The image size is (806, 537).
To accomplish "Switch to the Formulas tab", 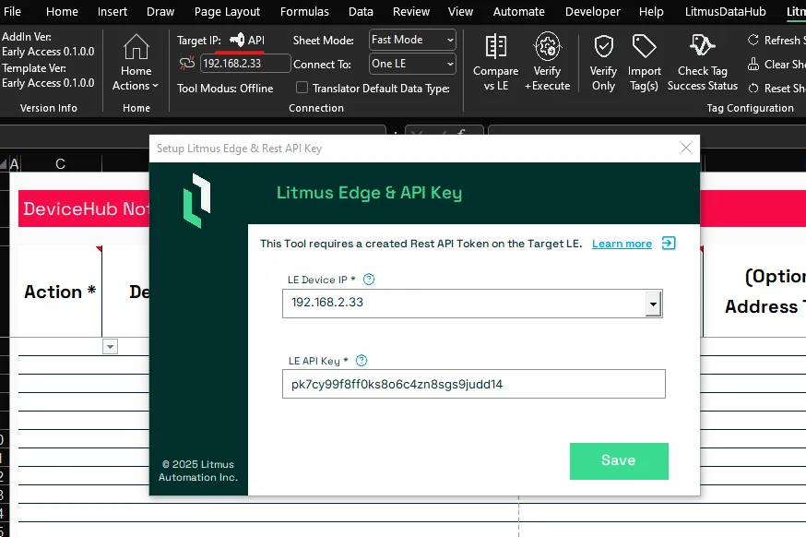I will click(x=304, y=11).
